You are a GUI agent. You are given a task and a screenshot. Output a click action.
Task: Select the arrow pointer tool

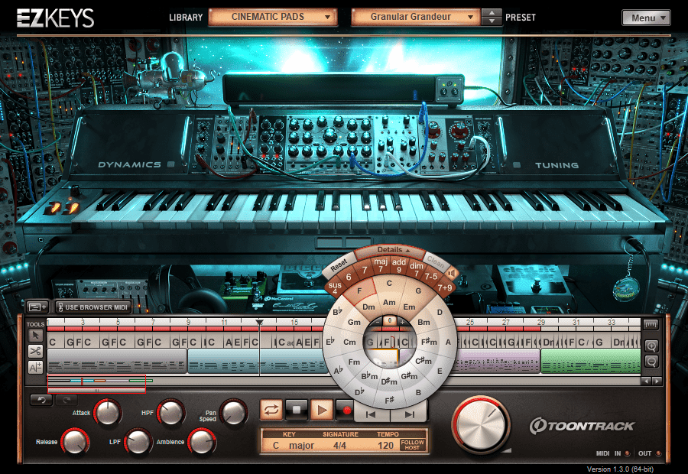[35, 336]
